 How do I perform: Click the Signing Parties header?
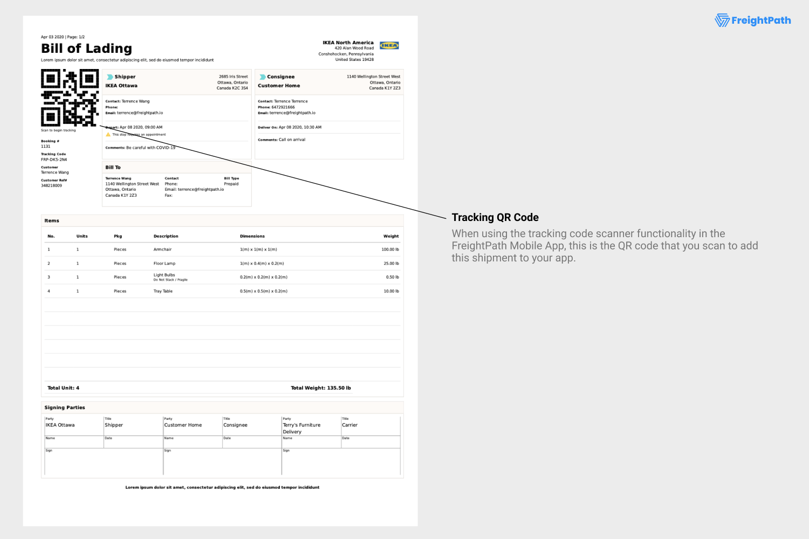[x=222, y=407]
